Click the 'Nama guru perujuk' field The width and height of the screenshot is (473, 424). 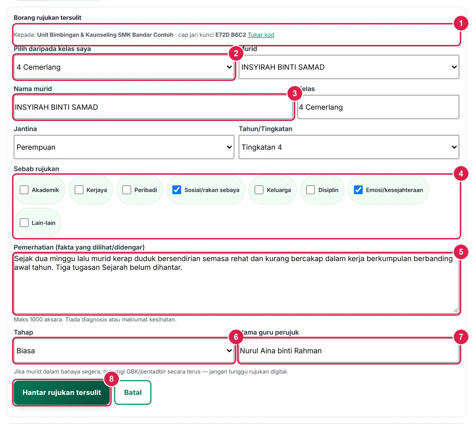(349, 351)
